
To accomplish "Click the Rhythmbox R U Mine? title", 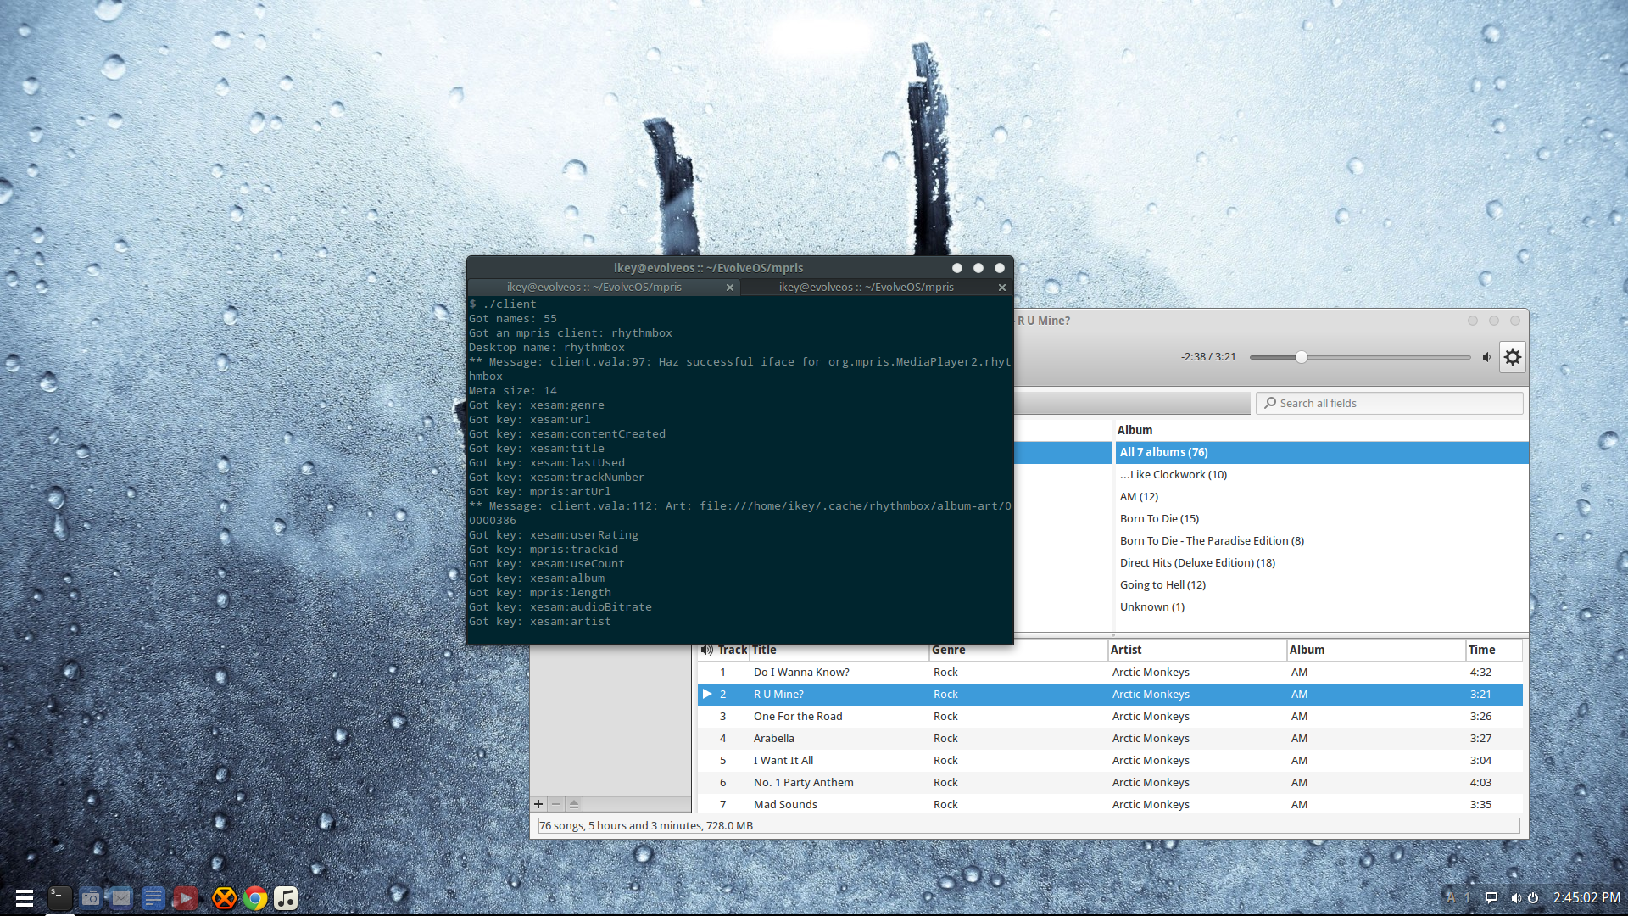I will point(1044,321).
